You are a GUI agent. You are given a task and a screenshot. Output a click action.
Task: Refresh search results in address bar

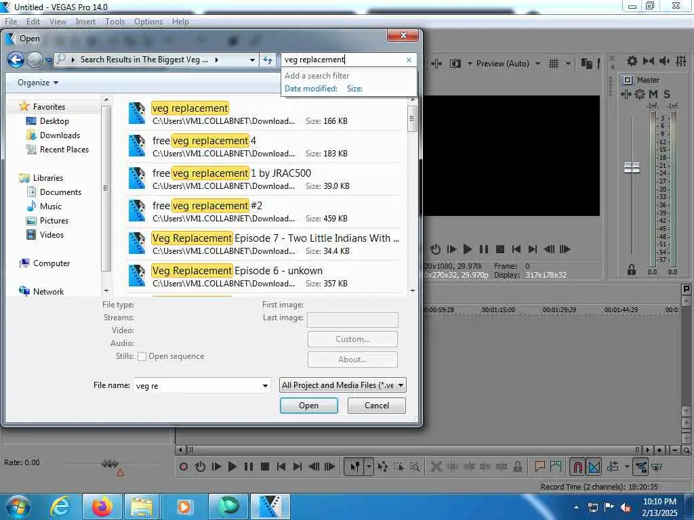tap(267, 60)
